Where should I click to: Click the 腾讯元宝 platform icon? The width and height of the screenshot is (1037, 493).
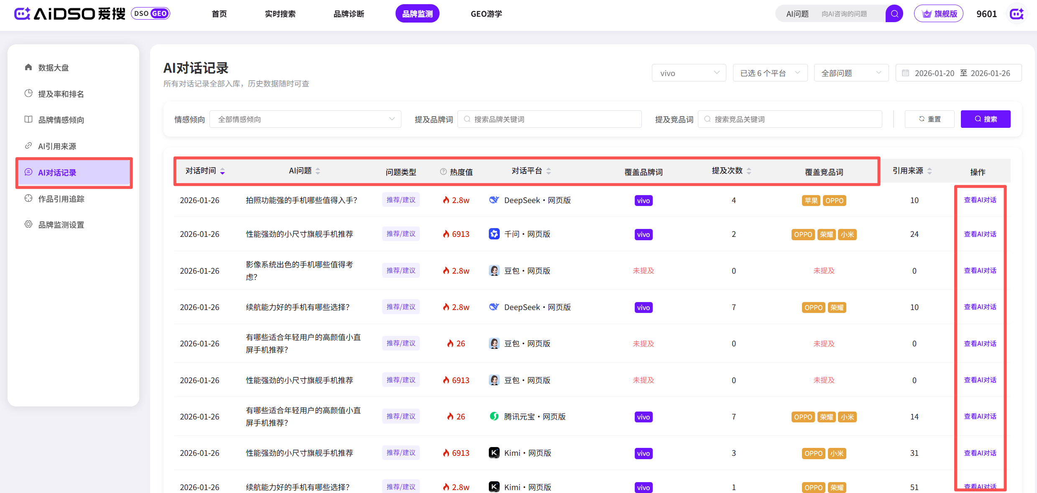point(494,417)
